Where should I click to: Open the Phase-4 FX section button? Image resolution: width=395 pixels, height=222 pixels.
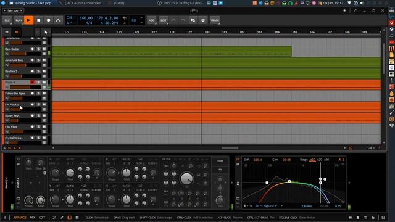(x=220, y=170)
